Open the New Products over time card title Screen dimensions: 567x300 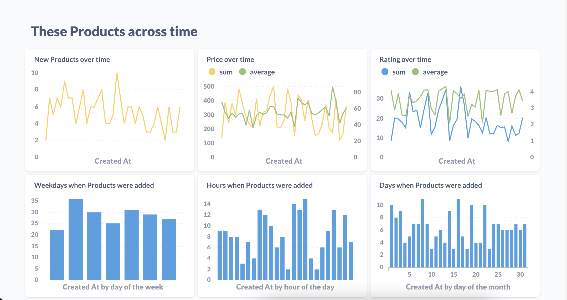pos(72,60)
